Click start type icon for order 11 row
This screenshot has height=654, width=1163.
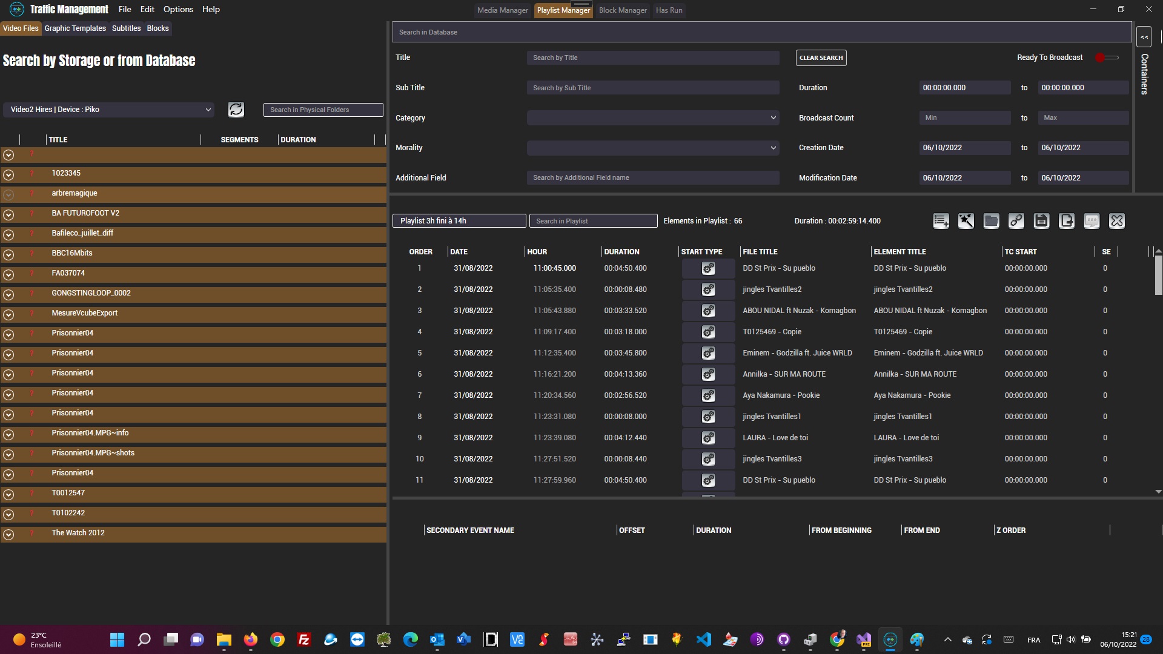point(708,480)
